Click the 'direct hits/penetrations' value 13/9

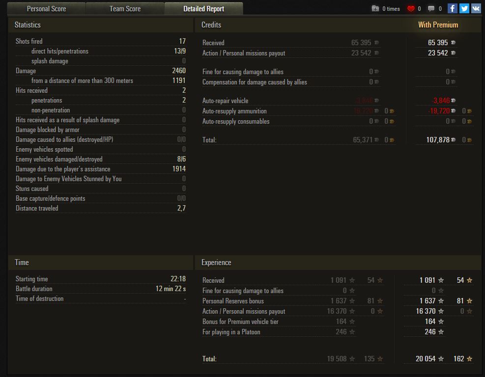point(180,51)
